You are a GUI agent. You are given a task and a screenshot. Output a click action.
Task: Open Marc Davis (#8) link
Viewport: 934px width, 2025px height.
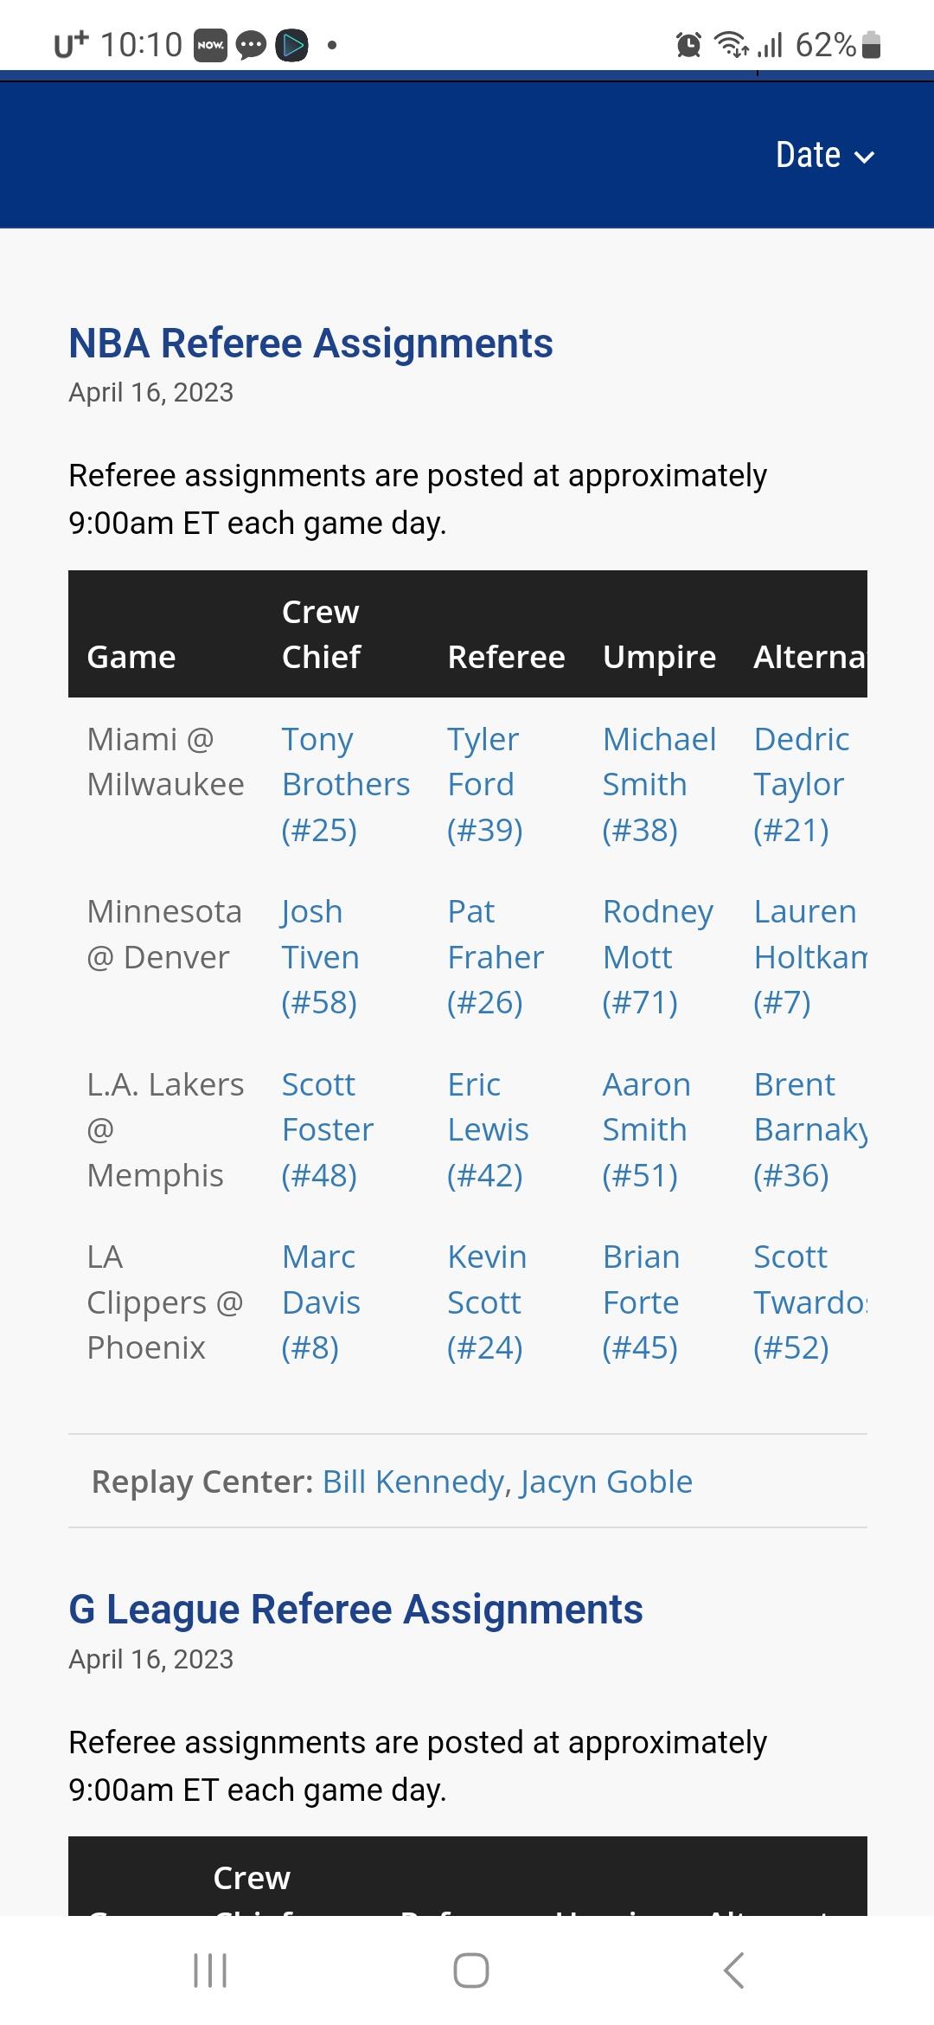pos(320,1302)
